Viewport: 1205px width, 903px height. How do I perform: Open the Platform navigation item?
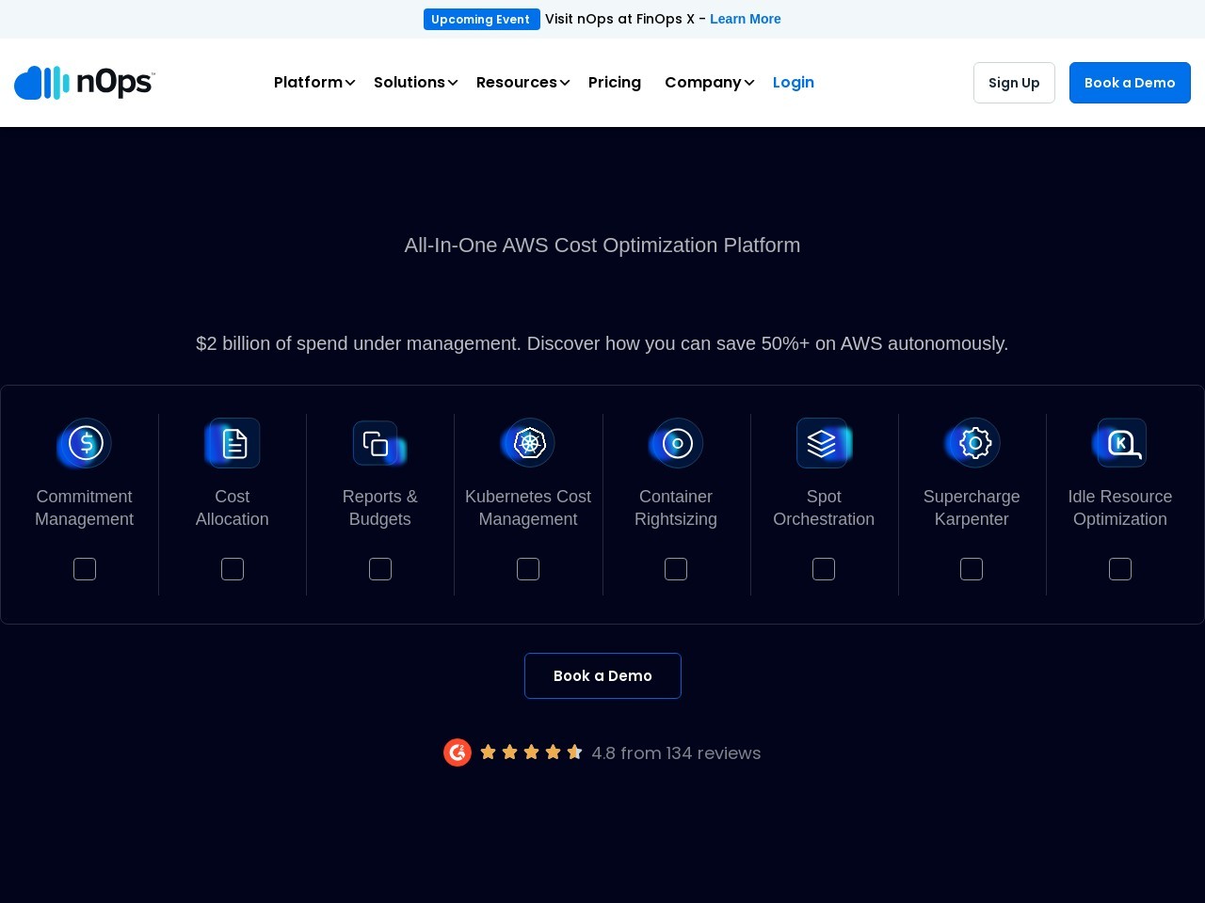[308, 83]
